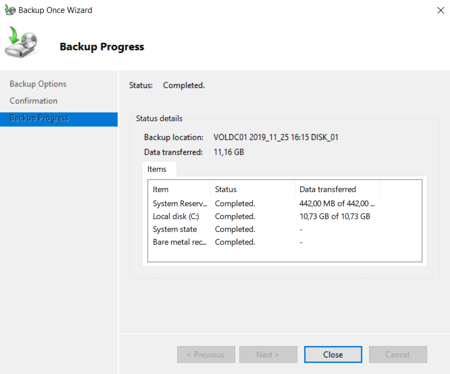The image size is (450, 374).
Task: Click the disabled Next button
Action: point(268,355)
